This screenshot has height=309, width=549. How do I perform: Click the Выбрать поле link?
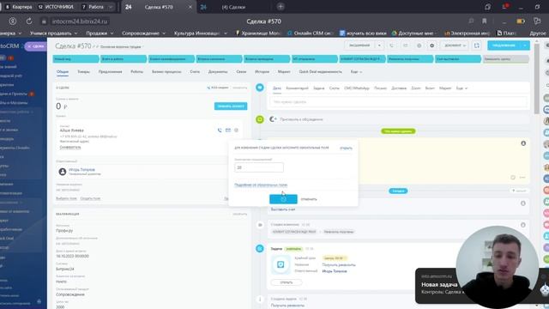(x=66, y=198)
